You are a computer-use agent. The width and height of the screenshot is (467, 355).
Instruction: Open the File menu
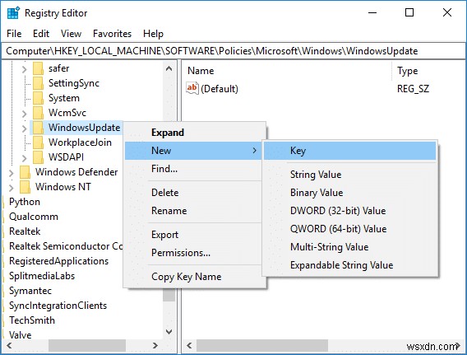14,34
